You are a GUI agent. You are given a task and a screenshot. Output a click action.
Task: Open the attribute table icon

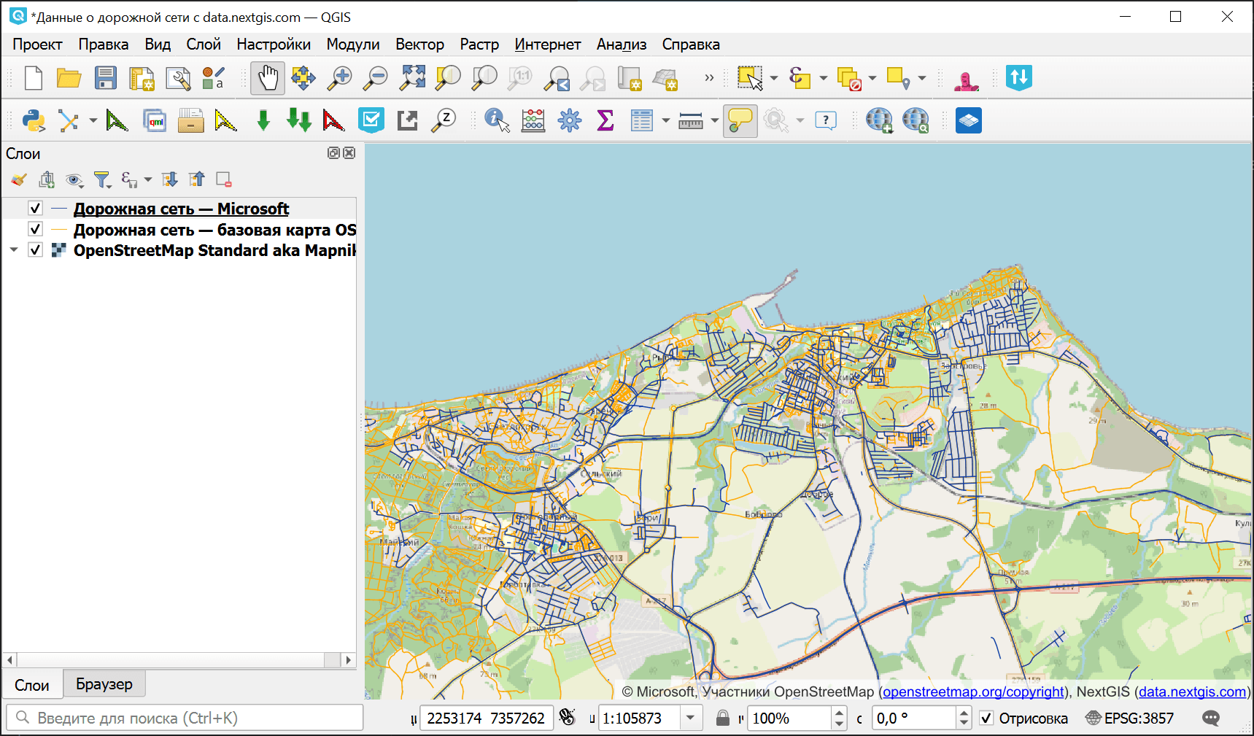tap(641, 120)
